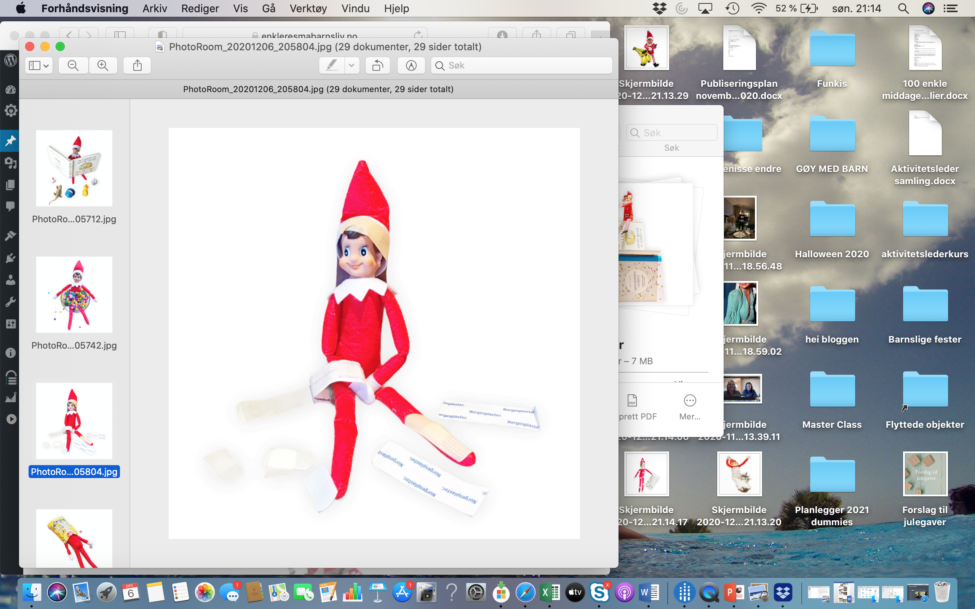This screenshot has width=975, height=609.
Task: Show the markup toolbar
Action: [411, 65]
